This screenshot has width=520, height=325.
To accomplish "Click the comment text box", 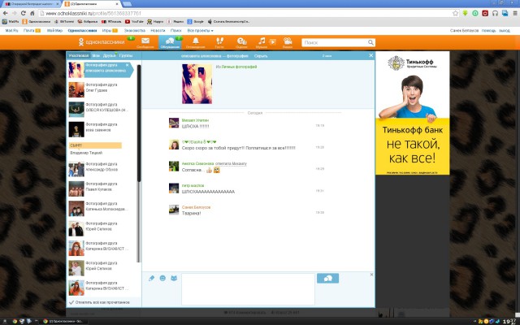I will 248,289.
